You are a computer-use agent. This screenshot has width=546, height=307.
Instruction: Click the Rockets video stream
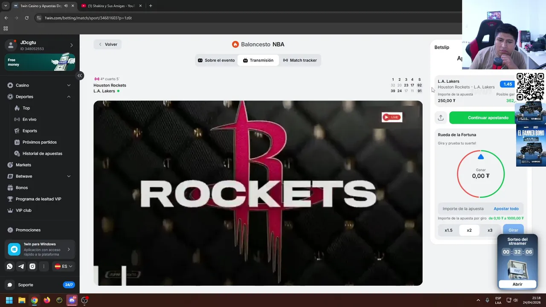tap(258, 193)
